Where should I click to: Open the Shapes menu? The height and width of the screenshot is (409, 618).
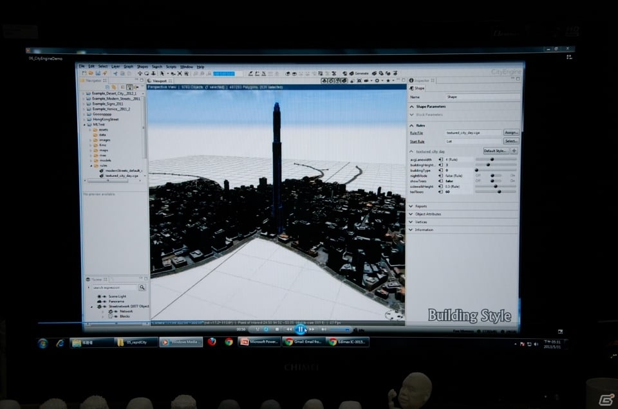pyautogui.click(x=142, y=66)
